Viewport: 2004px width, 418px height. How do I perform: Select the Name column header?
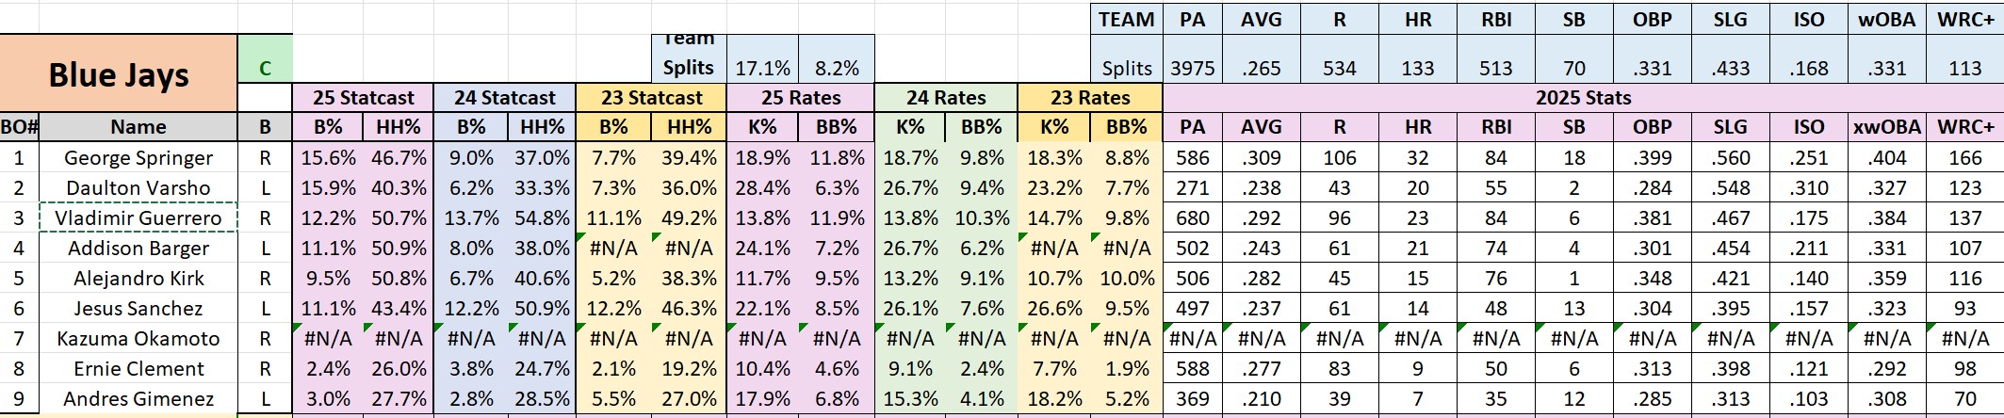138,127
